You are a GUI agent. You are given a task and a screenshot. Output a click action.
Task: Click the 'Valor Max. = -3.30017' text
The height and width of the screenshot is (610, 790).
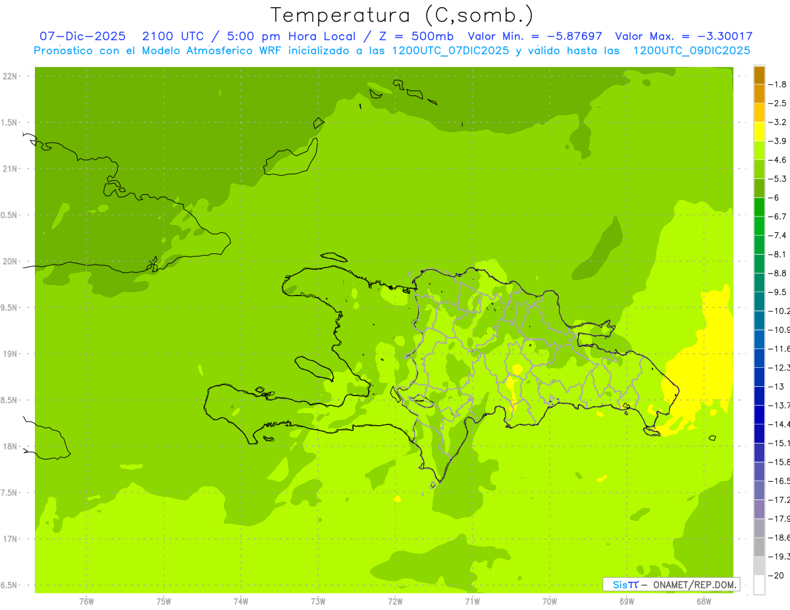(683, 36)
